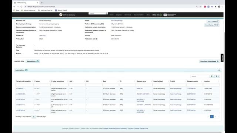Open the Board - GWAS bookmark
Viewport: 237px width, 133px height.
[61, 10]
